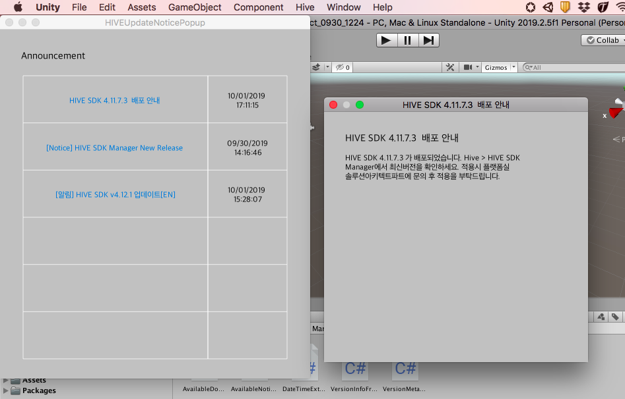Open the Unity application menu
This screenshot has width=625, height=399.
48,7
